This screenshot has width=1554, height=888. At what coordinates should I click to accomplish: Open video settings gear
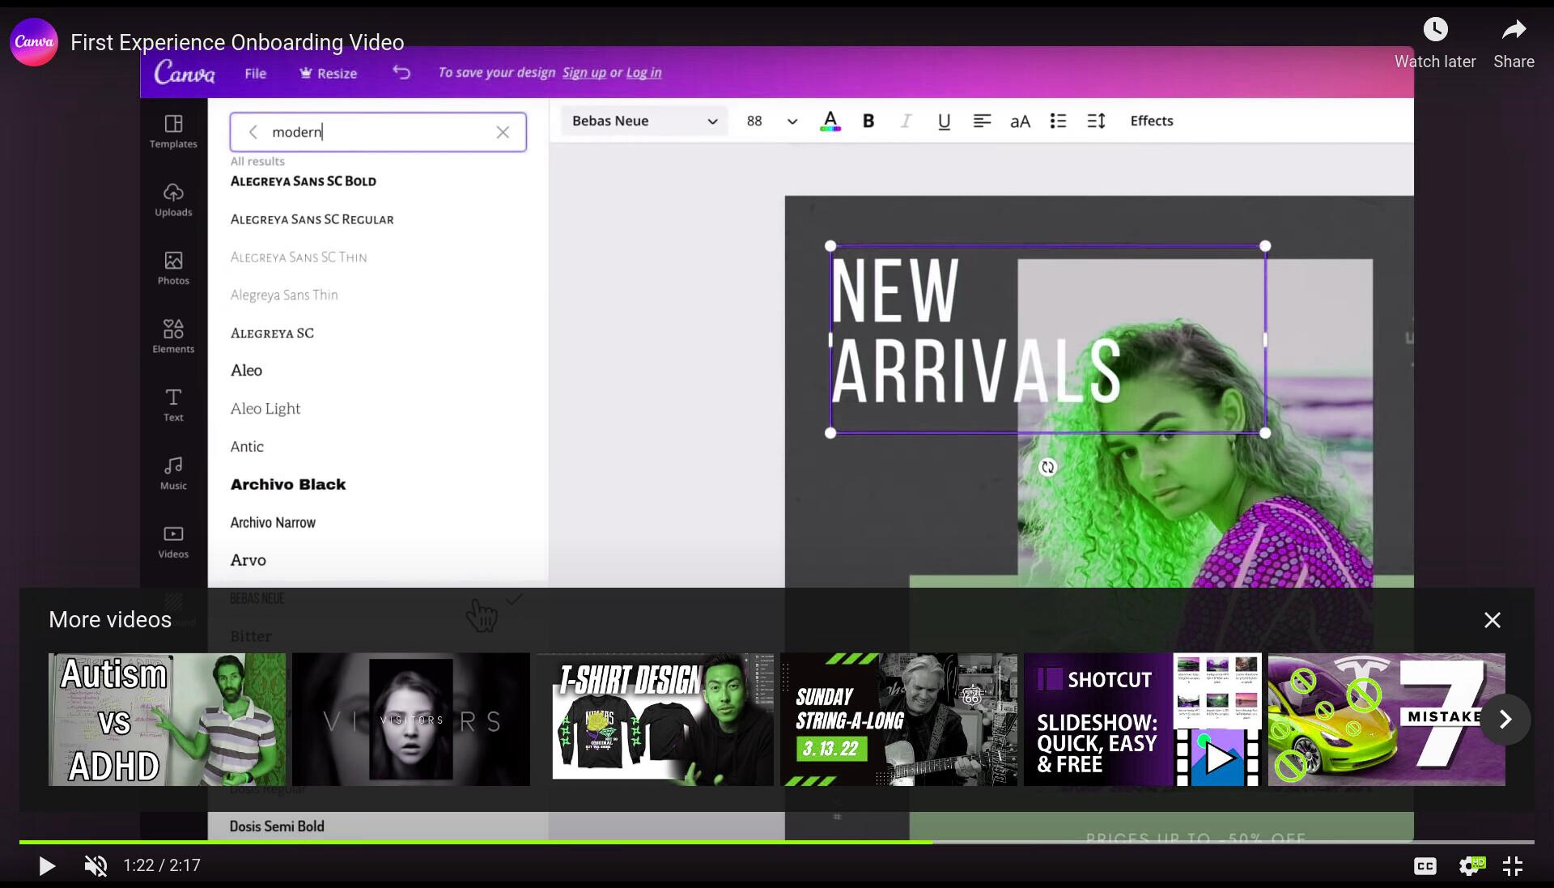(1471, 866)
